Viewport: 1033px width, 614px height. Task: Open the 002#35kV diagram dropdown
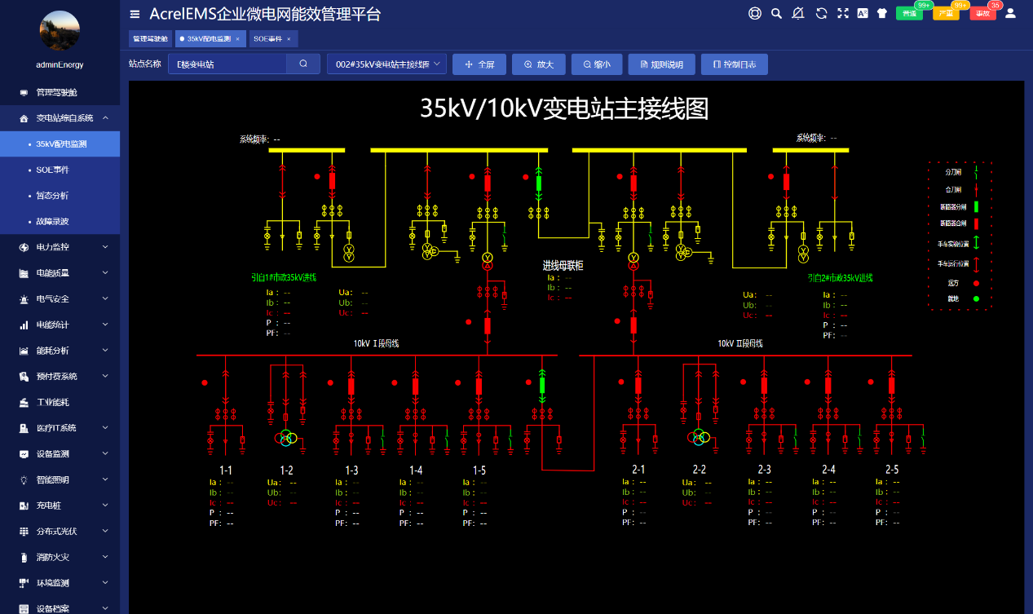(x=386, y=64)
